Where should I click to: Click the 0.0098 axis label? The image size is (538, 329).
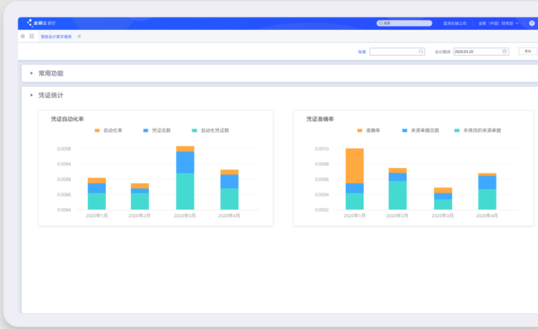[x=64, y=149]
